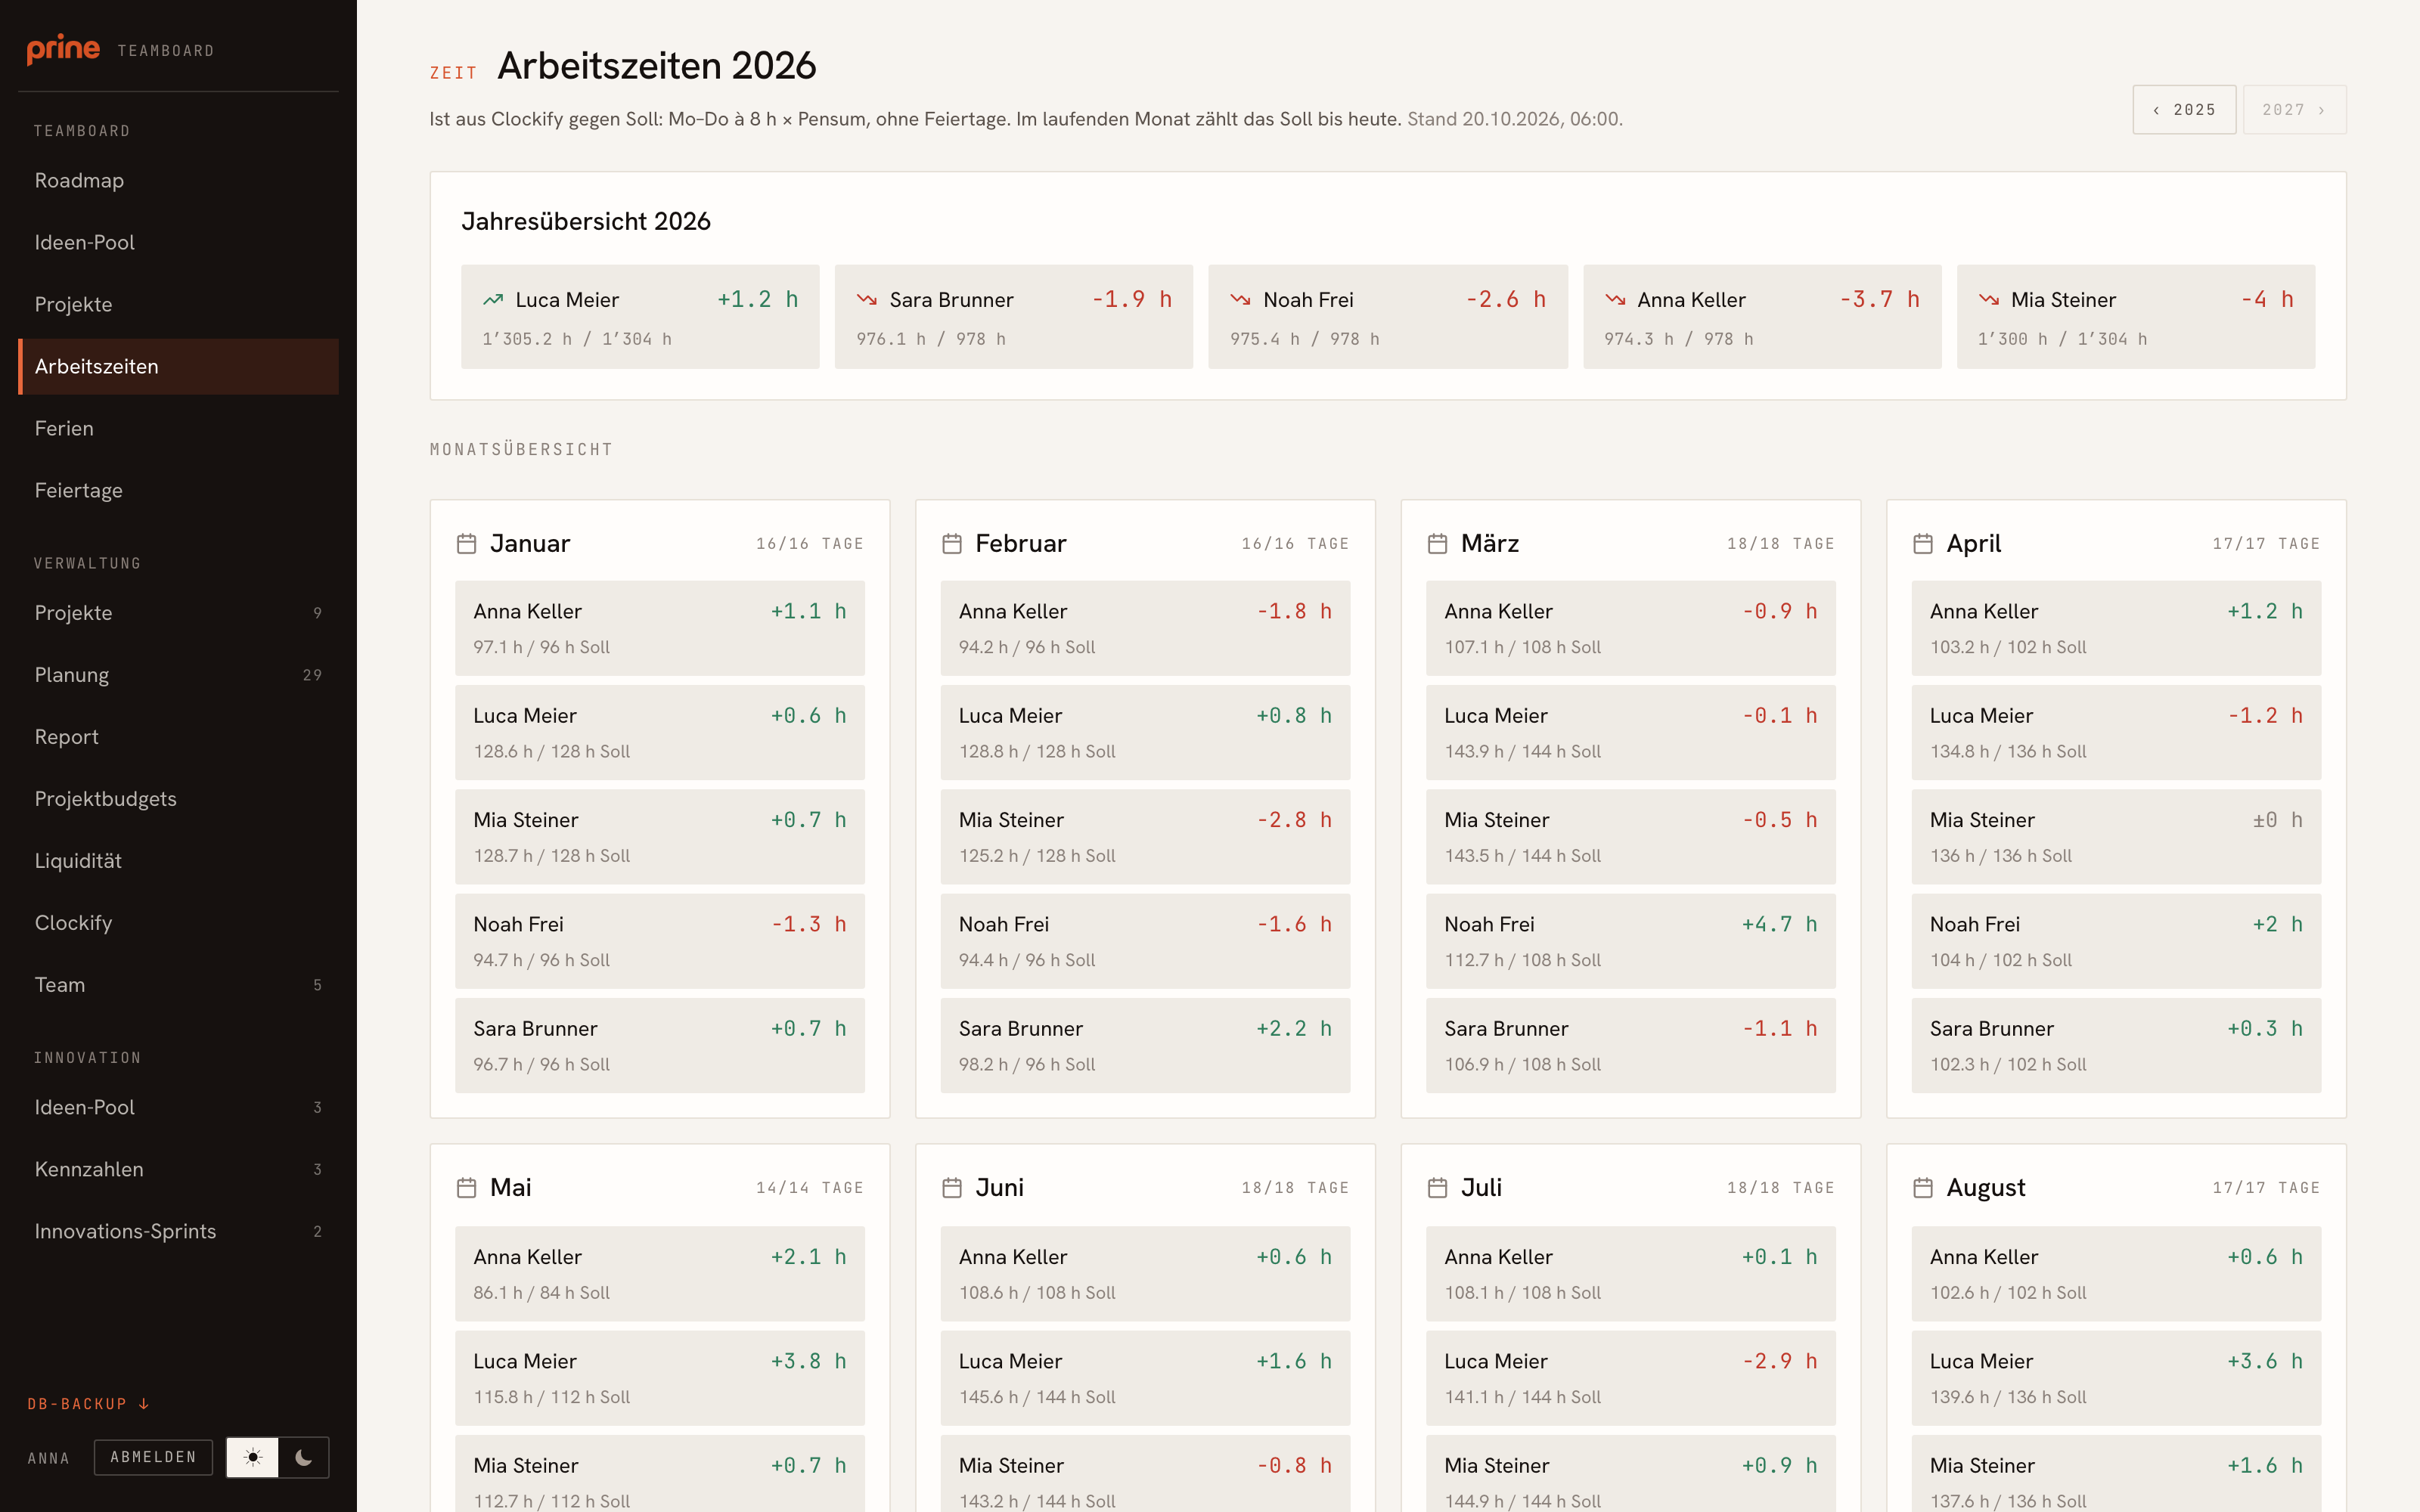The width and height of the screenshot is (2420, 1512).
Task: Open Projektbudgets in the sidebar
Action: [x=178, y=799]
